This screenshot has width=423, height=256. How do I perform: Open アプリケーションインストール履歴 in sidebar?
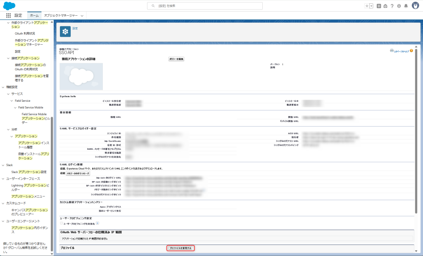coord(34,145)
